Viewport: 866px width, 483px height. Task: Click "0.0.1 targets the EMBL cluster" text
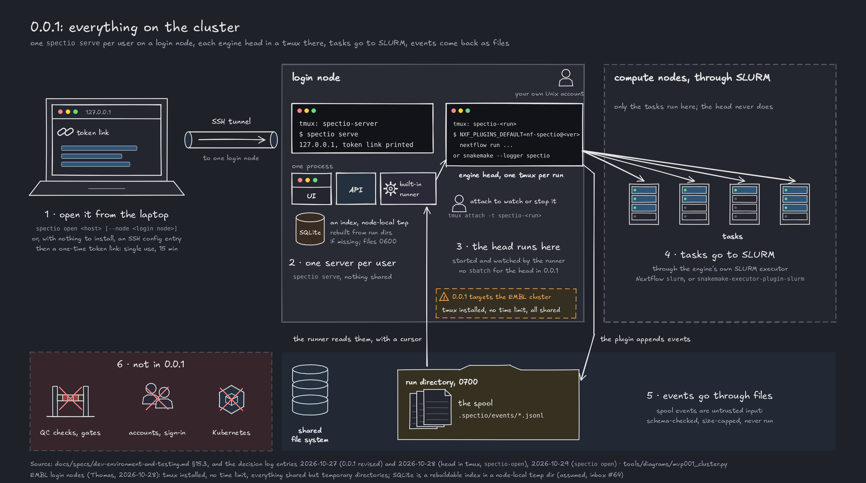[501, 297]
